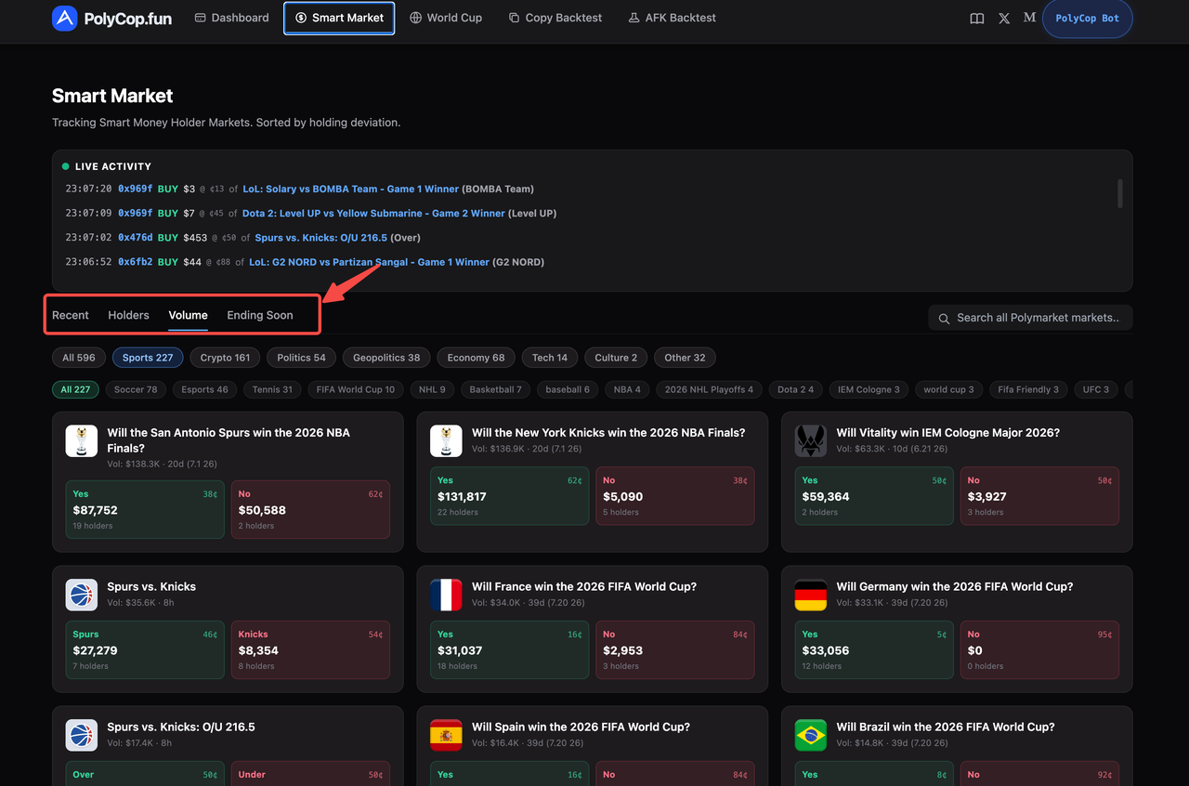Open the X (Twitter) link icon

(x=1004, y=18)
